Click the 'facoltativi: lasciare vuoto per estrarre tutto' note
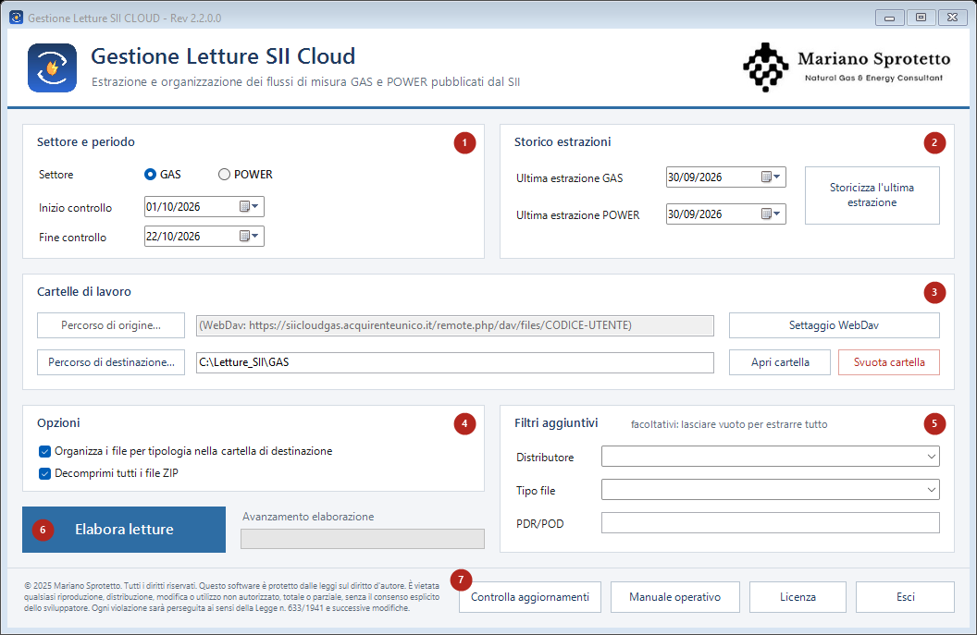977x635 pixels. [729, 424]
